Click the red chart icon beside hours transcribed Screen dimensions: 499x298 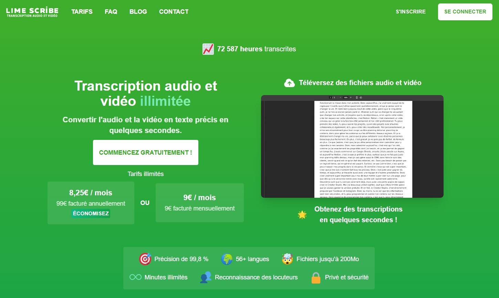pyautogui.click(x=208, y=49)
